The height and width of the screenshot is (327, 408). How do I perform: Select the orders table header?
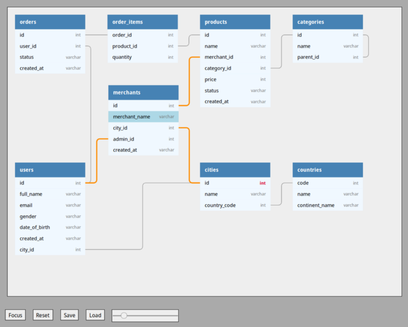click(50, 22)
